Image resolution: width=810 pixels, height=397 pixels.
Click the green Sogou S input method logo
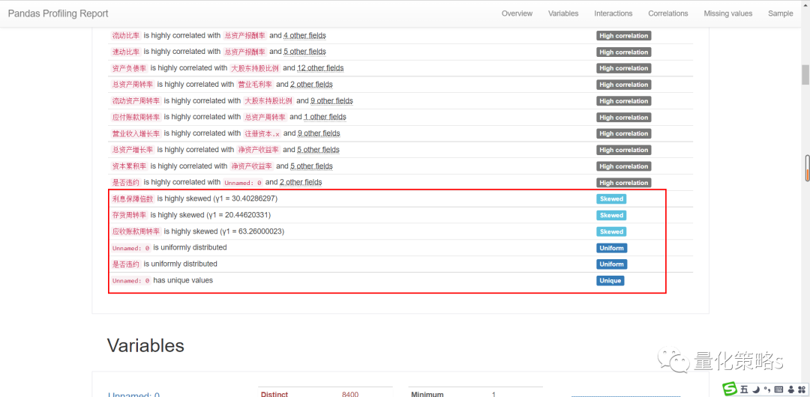(730, 389)
